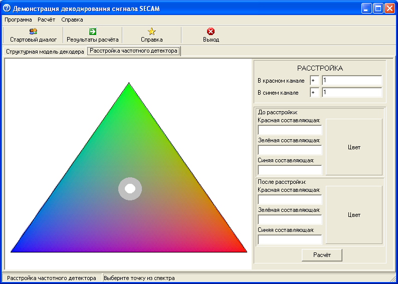Click the Стартовый диалог people icon
The height and width of the screenshot is (284, 398).
point(33,32)
